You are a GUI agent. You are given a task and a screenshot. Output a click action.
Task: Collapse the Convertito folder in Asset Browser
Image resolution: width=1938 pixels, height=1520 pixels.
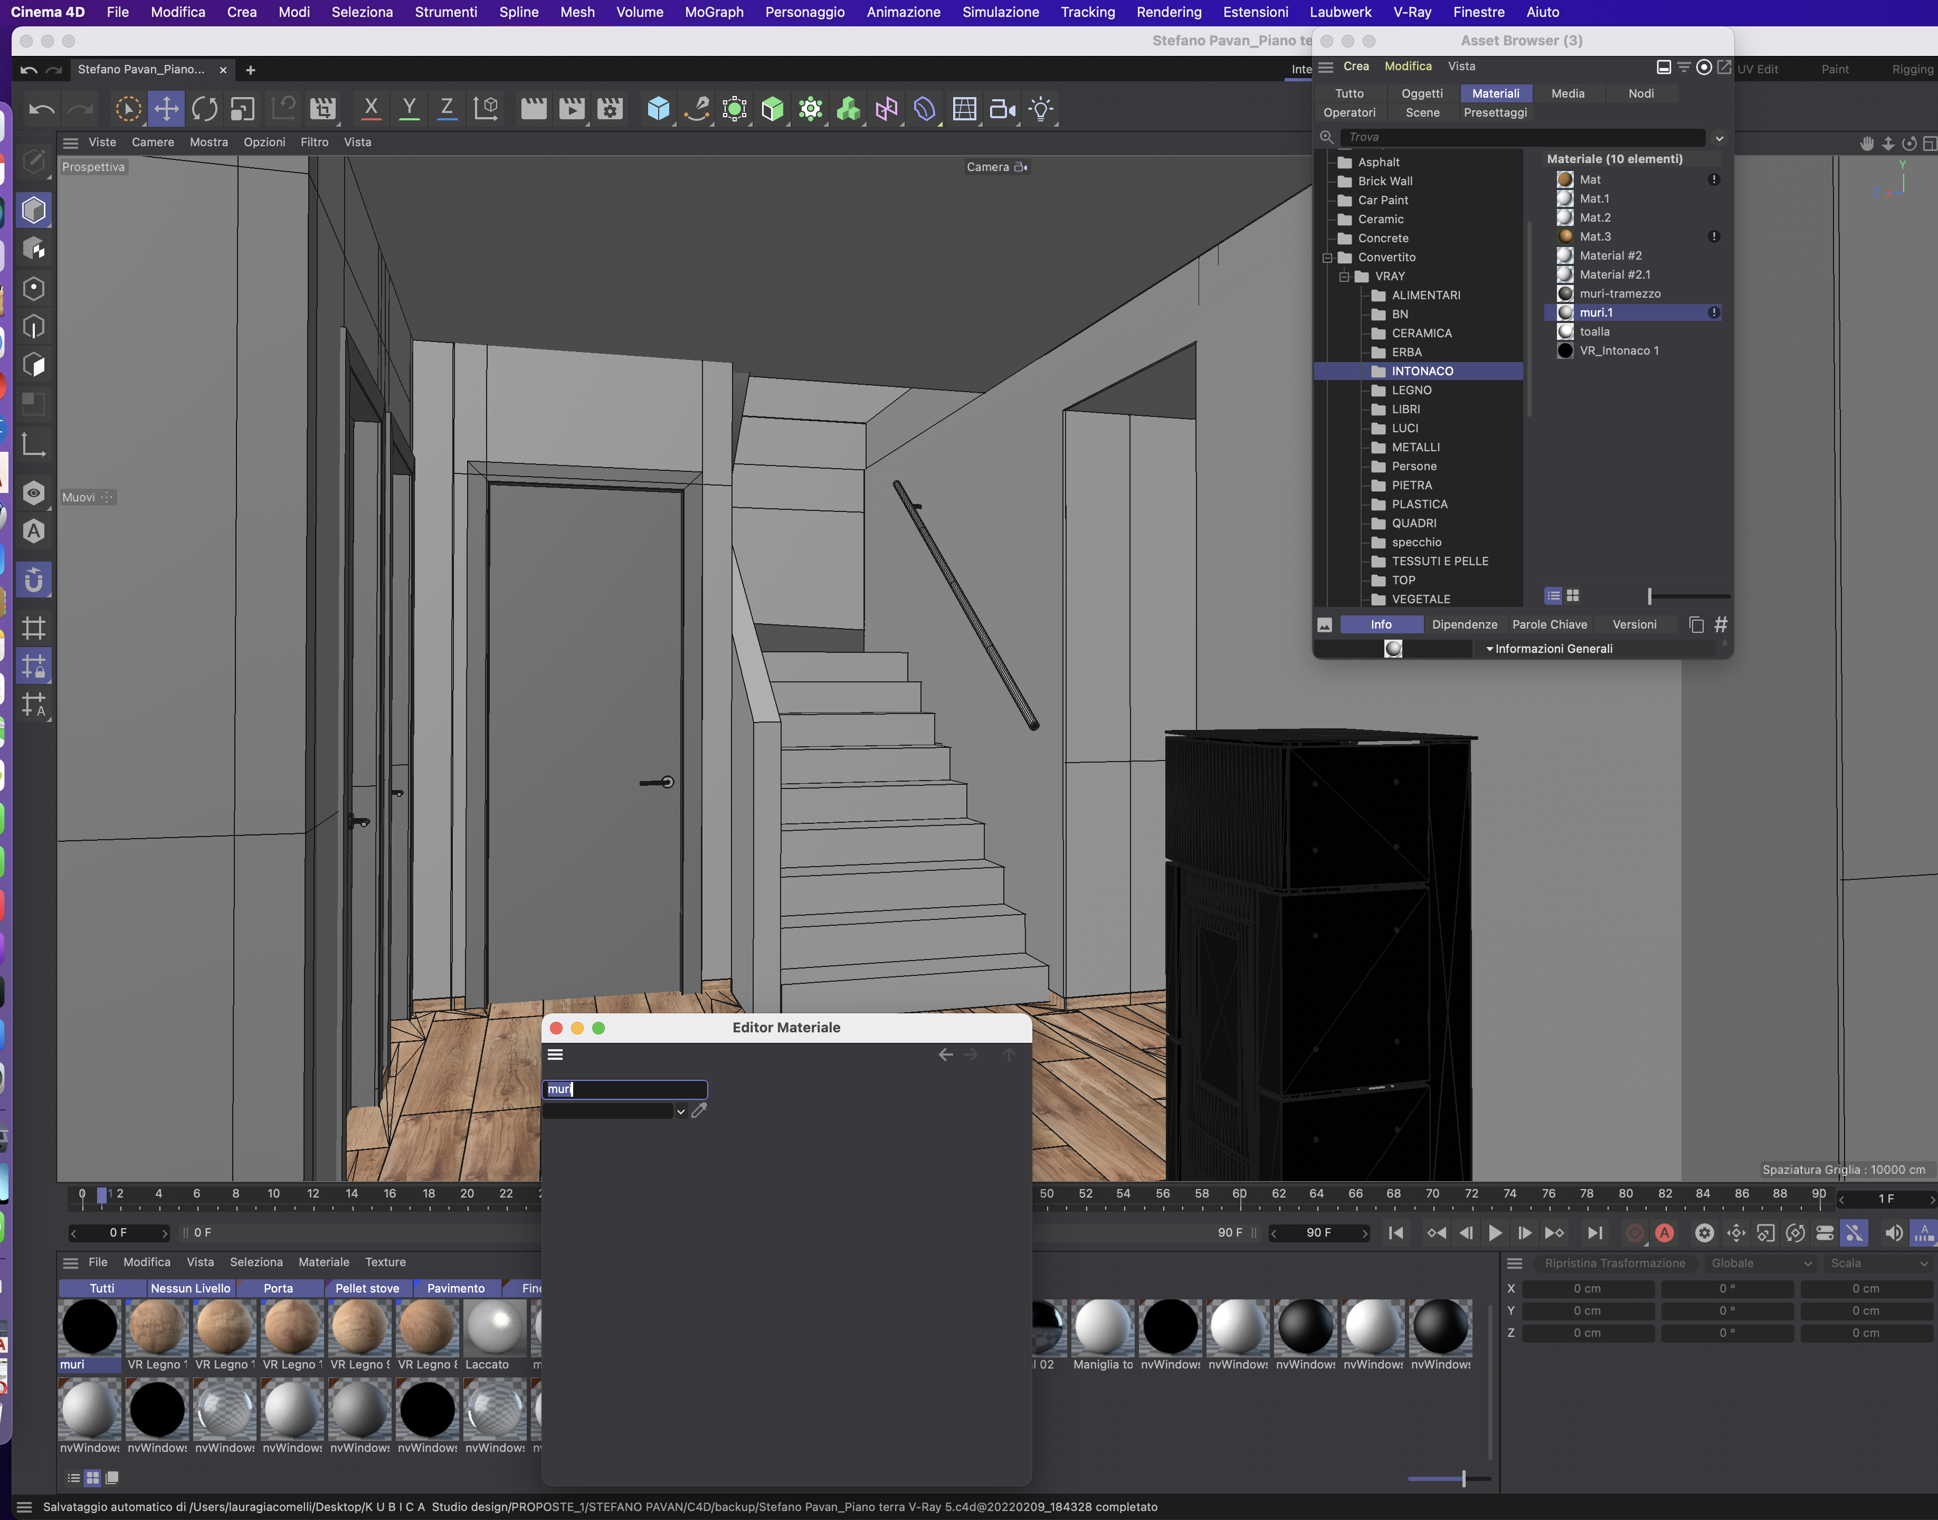1327,258
